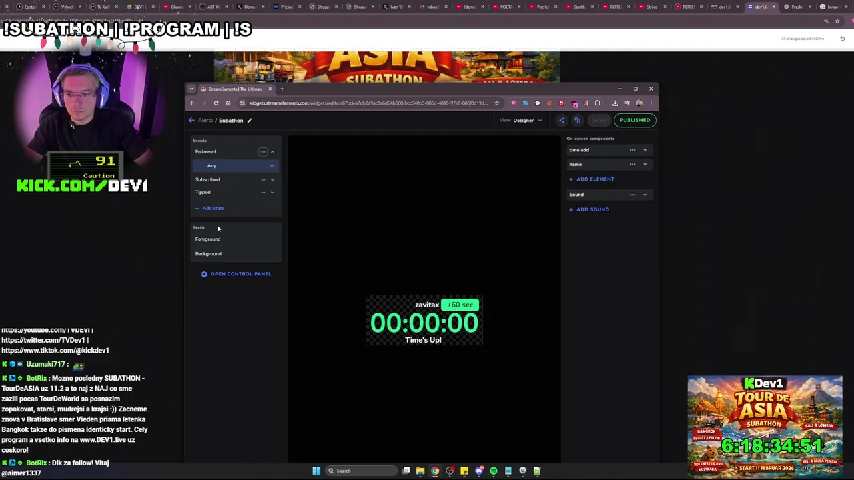The image size is (854, 480).
Task: Open browser downloads icon
Action: coord(615,103)
